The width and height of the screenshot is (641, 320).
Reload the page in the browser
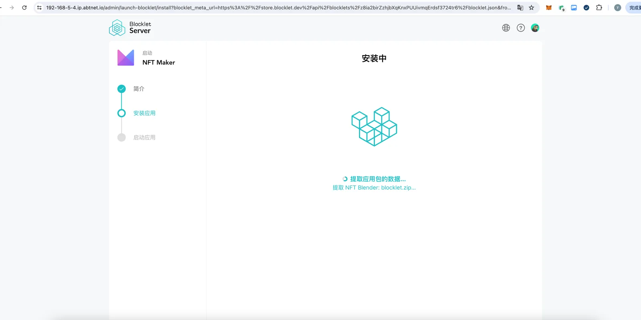pyautogui.click(x=24, y=8)
